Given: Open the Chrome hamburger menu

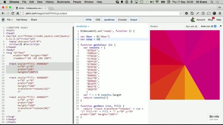Looking at the screenshot, I should (220, 13).
